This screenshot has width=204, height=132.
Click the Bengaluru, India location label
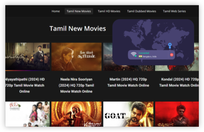tap(149, 57)
